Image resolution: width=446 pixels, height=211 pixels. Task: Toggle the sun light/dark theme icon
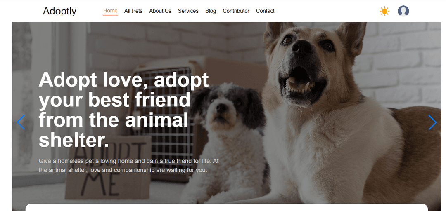(x=384, y=11)
